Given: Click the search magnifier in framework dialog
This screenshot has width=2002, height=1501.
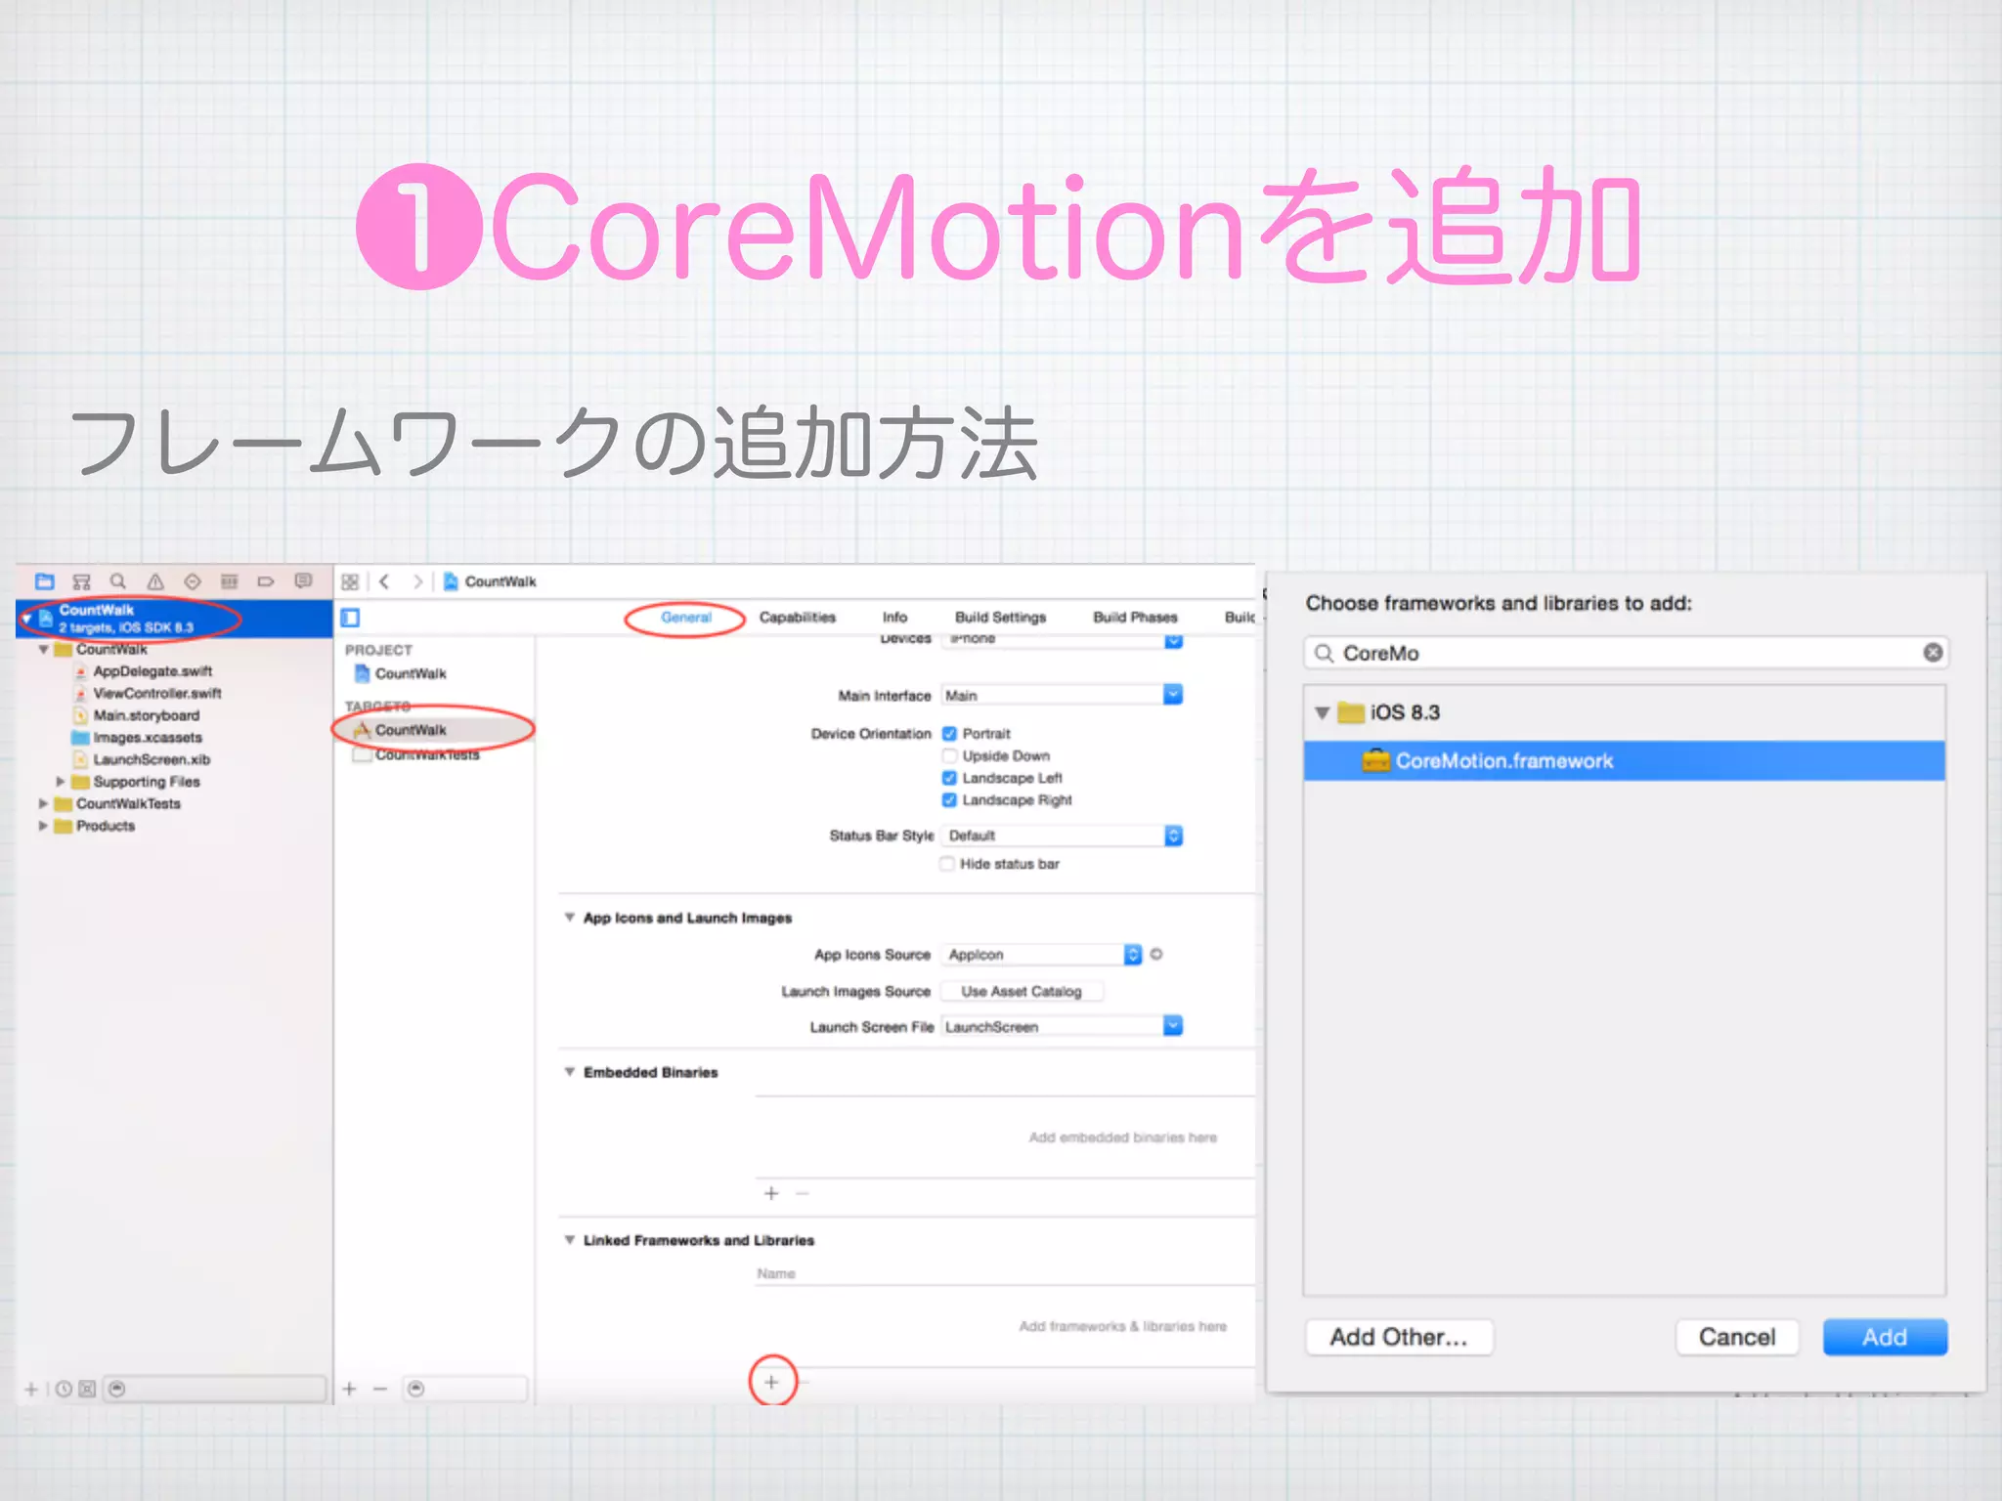Looking at the screenshot, I should tap(1324, 653).
